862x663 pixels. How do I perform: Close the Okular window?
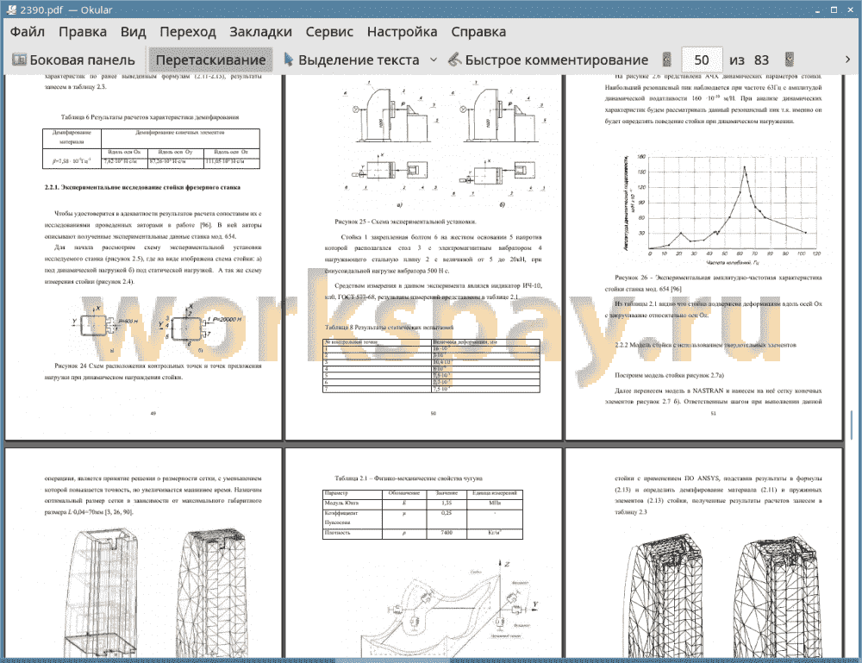coord(851,9)
